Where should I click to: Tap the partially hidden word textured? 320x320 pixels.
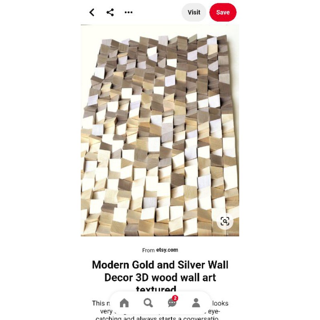point(156,289)
